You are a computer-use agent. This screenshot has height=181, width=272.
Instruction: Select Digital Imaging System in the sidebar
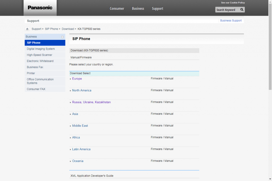[x=45, y=49]
